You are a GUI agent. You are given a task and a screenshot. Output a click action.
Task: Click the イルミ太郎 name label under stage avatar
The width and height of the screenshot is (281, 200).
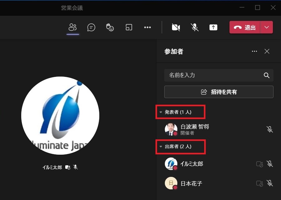52,167
